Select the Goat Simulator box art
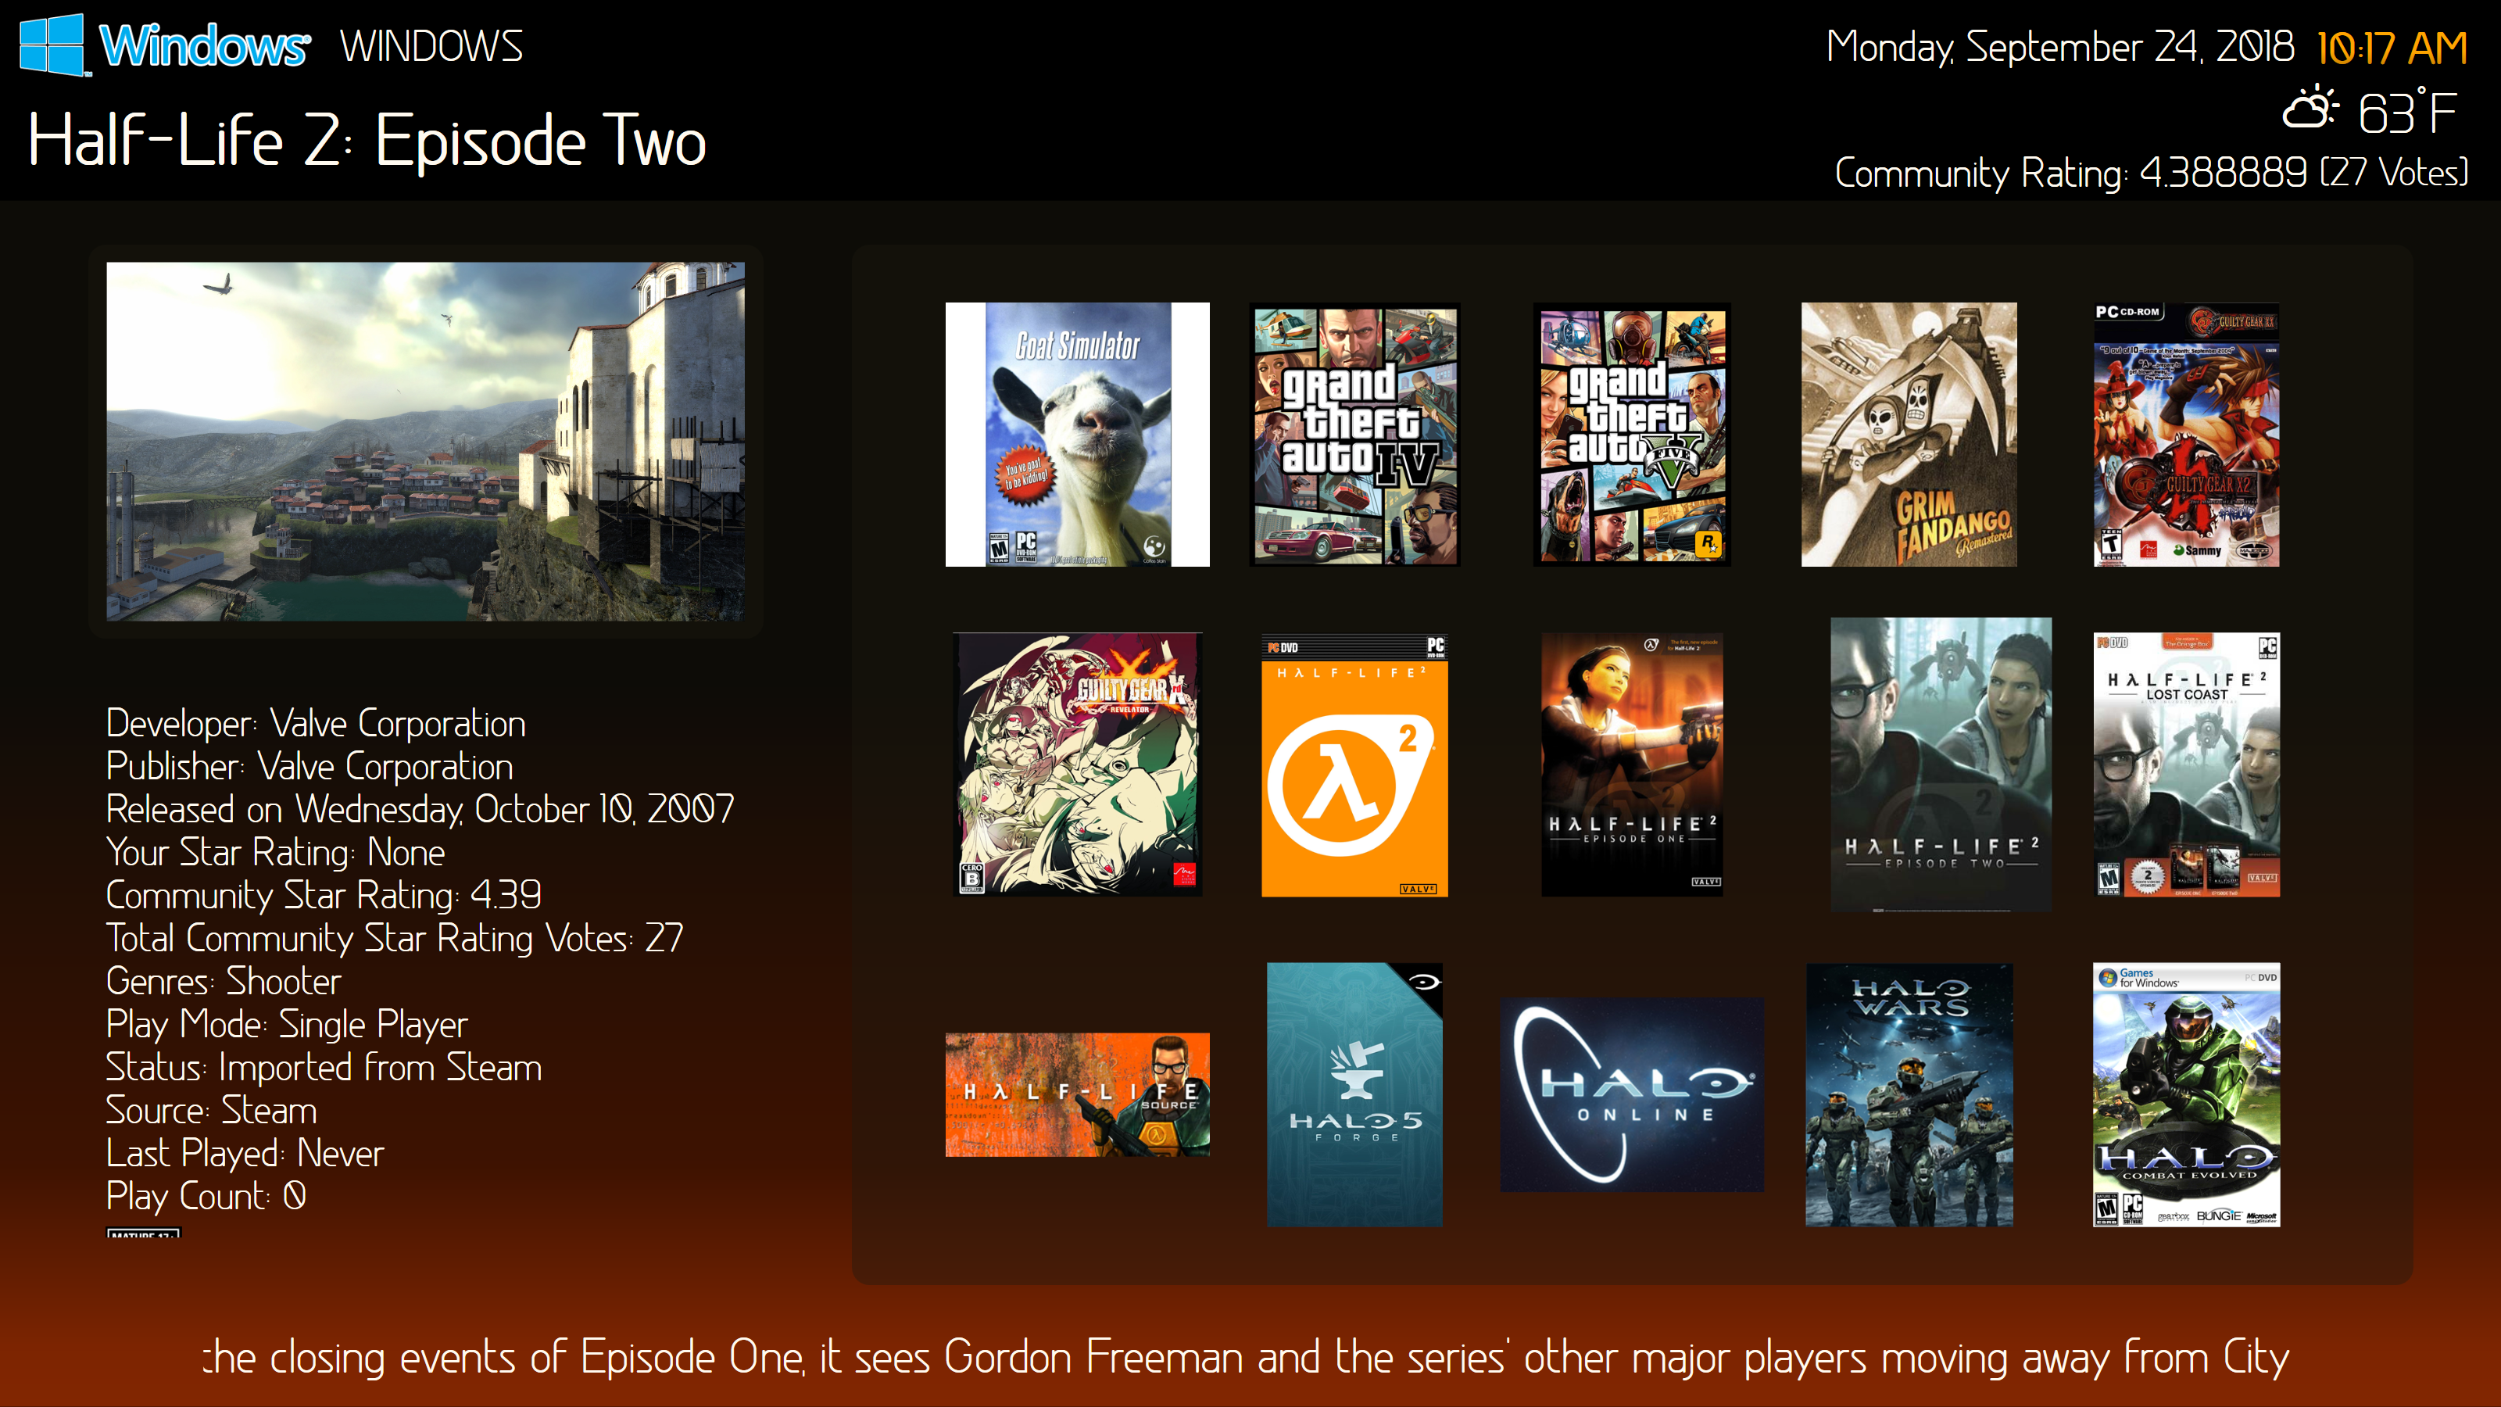Viewport: 2501px width, 1407px height. [1077, 434]
